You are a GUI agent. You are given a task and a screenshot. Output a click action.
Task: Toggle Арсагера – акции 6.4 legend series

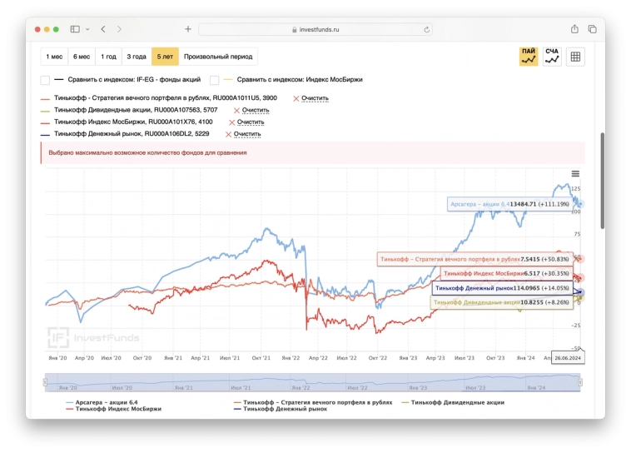click(102, 402)
